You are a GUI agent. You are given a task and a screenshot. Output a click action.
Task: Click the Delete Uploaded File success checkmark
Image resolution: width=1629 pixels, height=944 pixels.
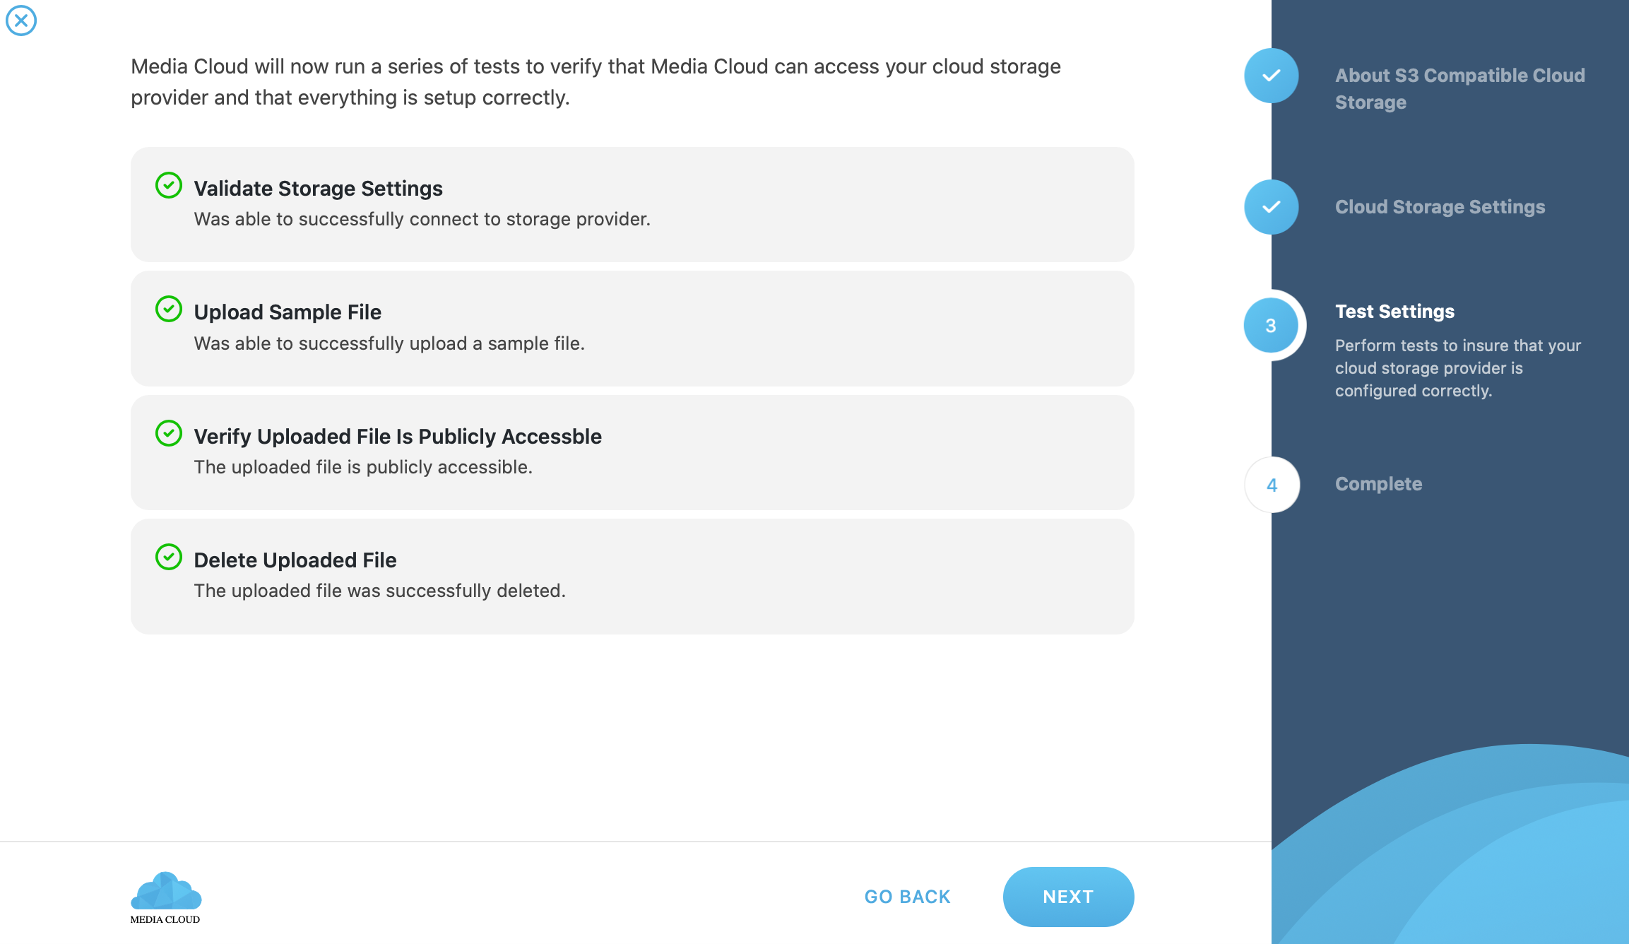[x=169, y=557]
